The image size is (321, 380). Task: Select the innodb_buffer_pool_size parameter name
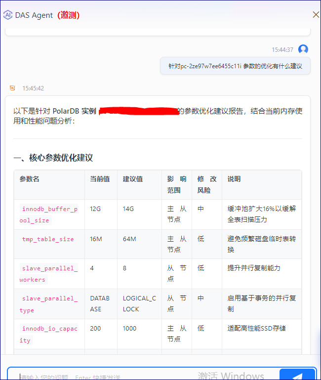click(49, 214)
